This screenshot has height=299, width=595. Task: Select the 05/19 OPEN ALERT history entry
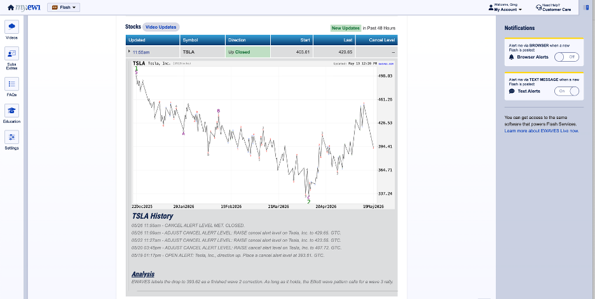(x=228, y=256)
